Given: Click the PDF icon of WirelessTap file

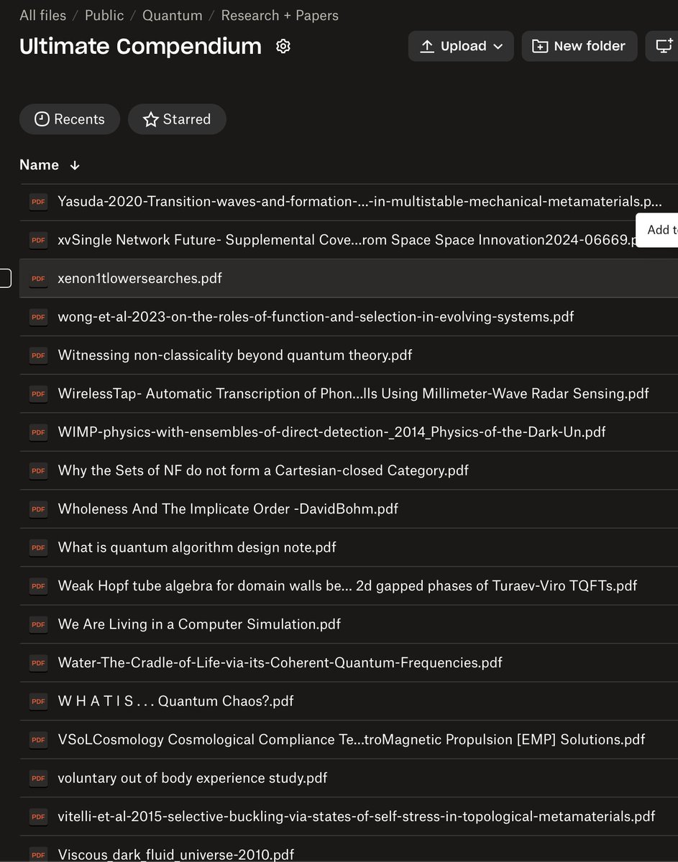Looking at the screenshot, I should [x=38, y=394].
